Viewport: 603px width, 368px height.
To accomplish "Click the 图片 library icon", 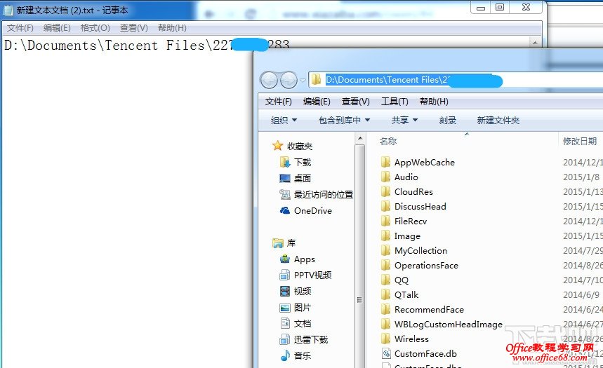I will pyautogui.click(x=285, y=307).
